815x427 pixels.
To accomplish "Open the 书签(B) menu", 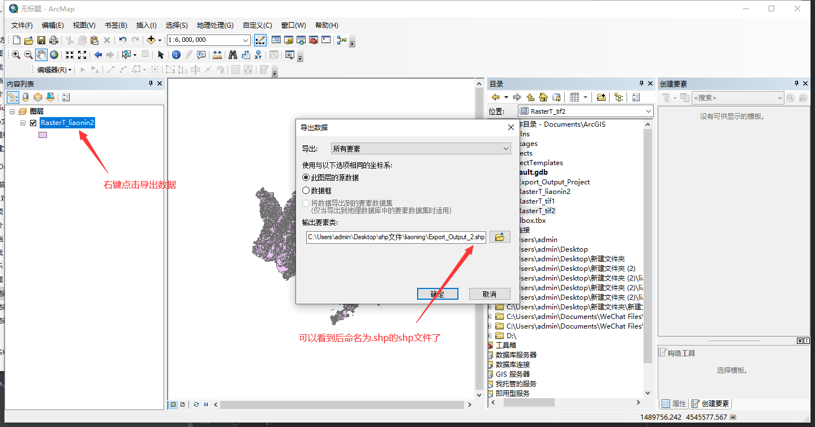I will point(115,25).
